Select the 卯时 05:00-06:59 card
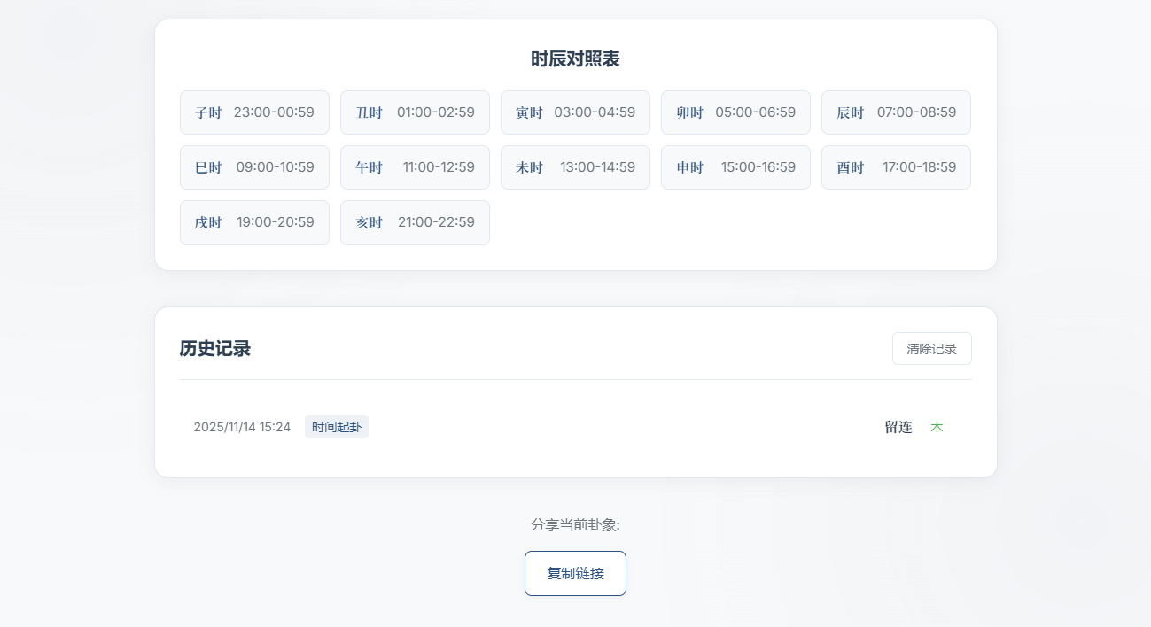Screen dimensions: 1151x627 click(735, 112)
